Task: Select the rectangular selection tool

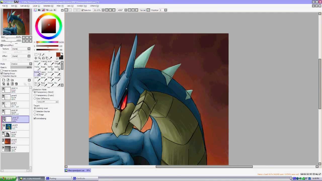Action: click(x=36, y=55)
